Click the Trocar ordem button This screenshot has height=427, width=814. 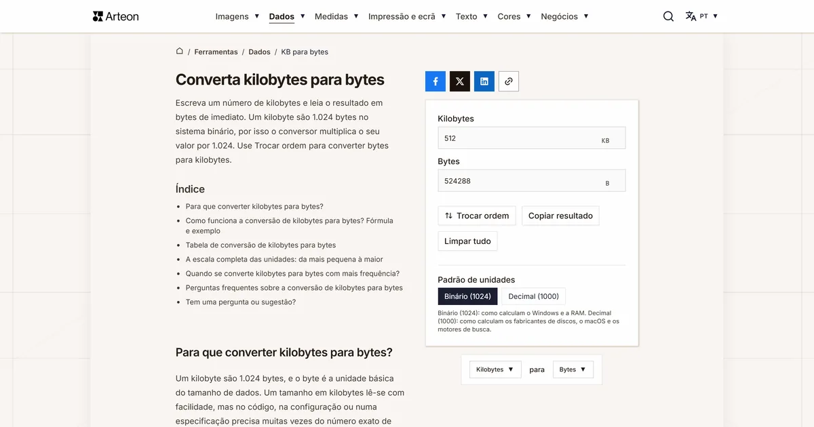click(x=477, y=216)
